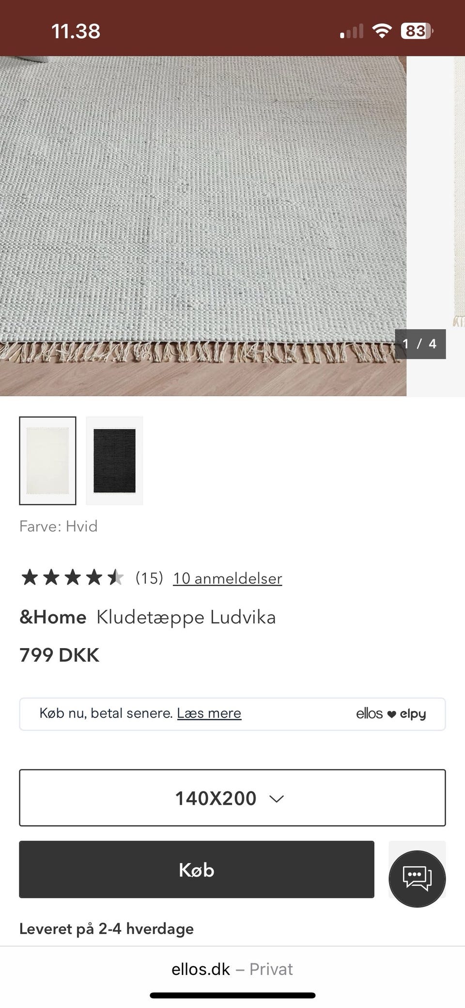Tap the star rating icons
The height and width of the screenshot is (1008, 465).
[72, 578]
